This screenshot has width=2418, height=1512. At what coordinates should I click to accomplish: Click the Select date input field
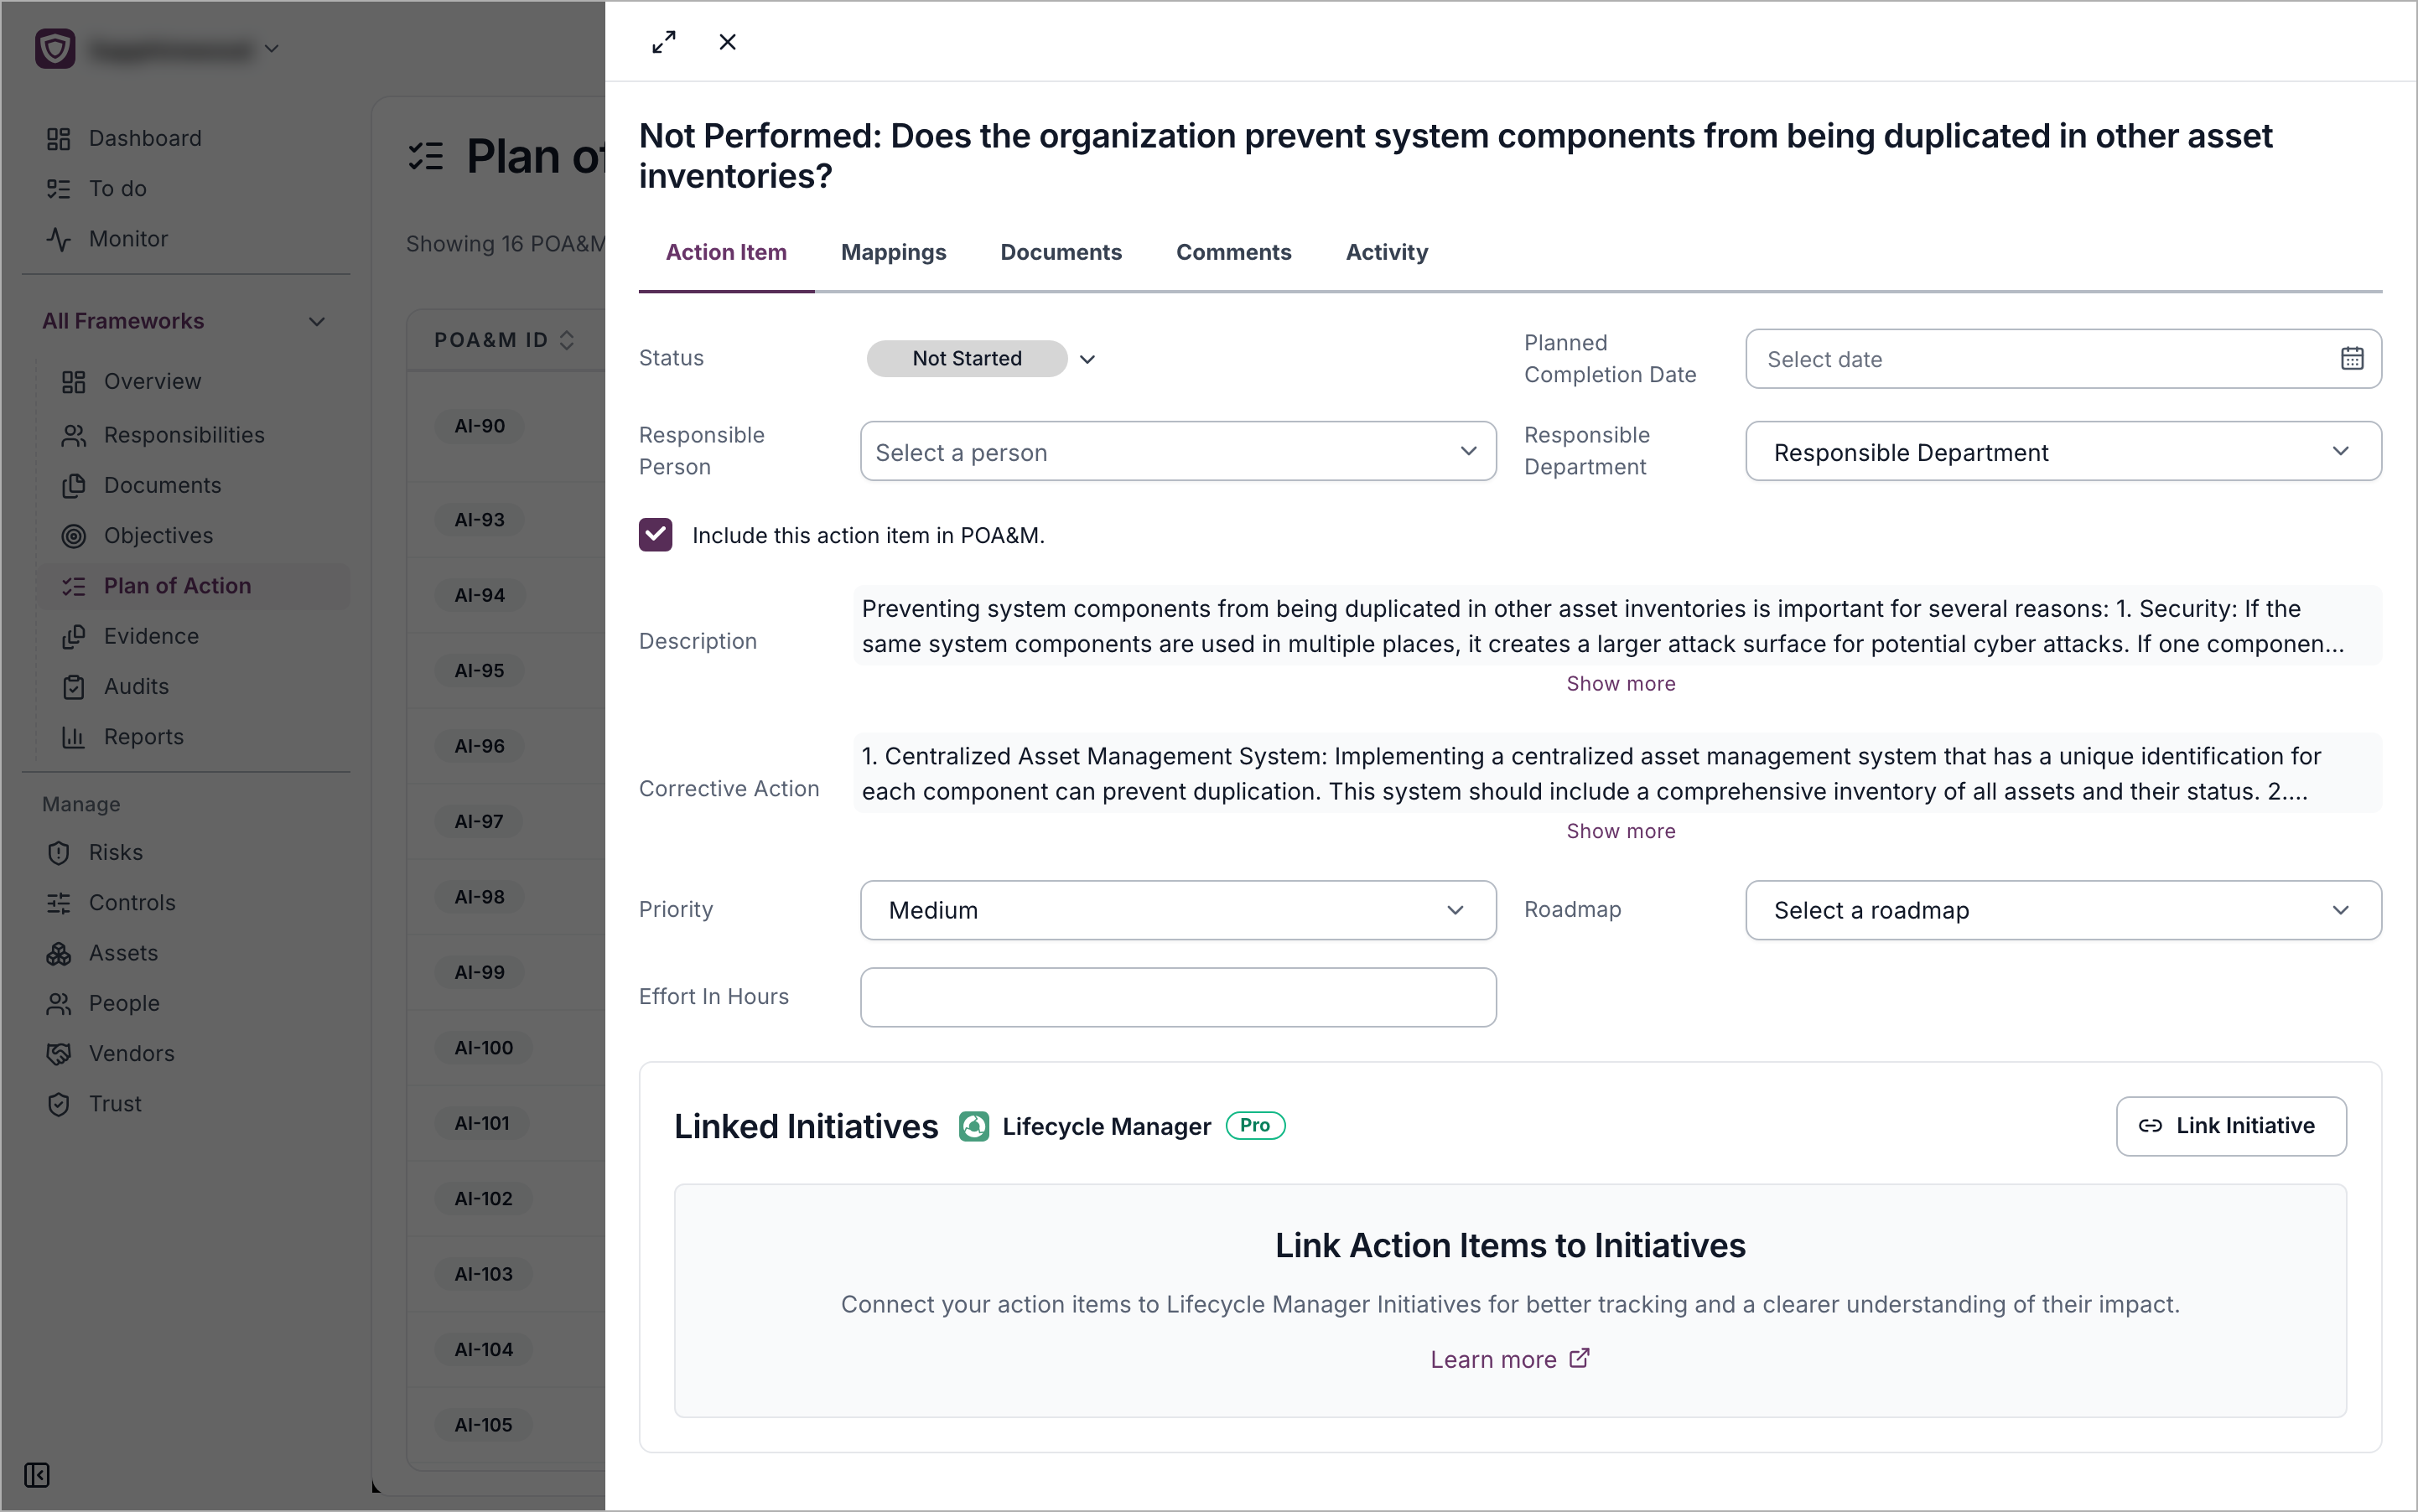click(x=2063, y=358)
